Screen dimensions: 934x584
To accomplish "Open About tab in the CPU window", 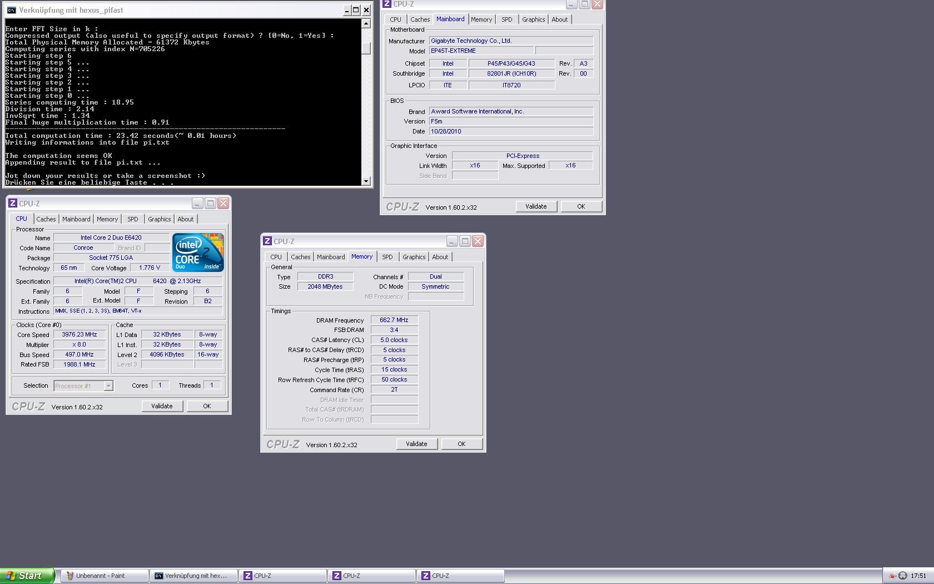I will pos(186,219).
